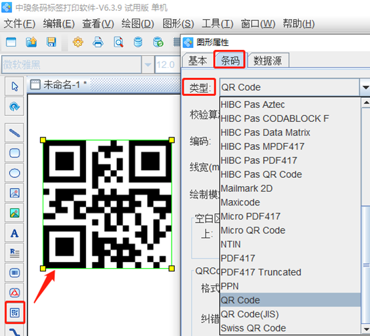Switch to the 基本 tab
370x336 pixels.
click(198, 61)
